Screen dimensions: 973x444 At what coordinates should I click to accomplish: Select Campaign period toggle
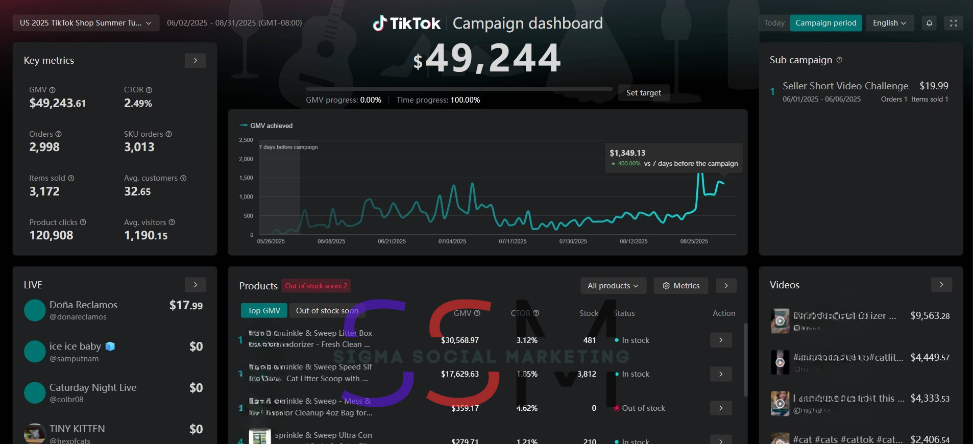tap(825, 23)
